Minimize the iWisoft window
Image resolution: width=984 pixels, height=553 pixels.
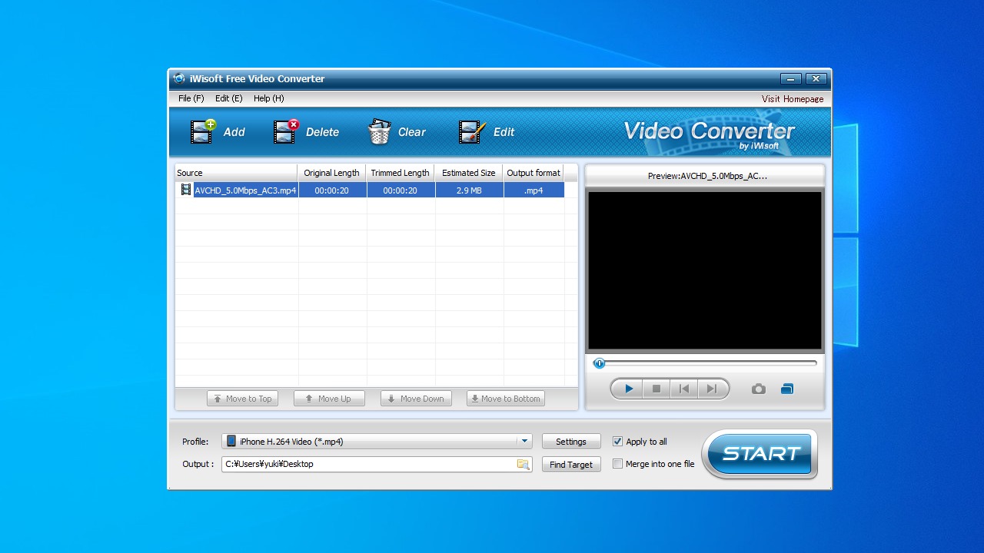791,79
